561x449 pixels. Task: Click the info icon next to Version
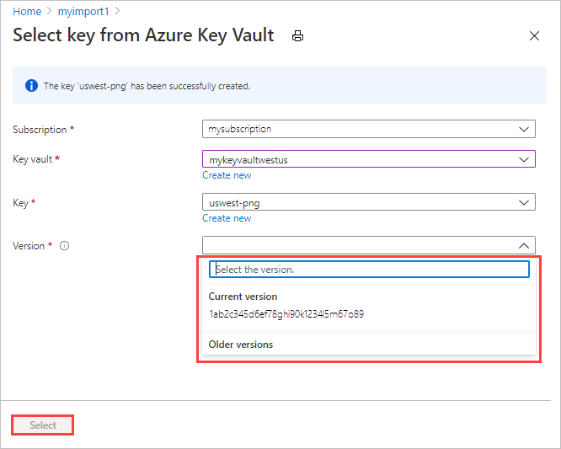(64, 246)
